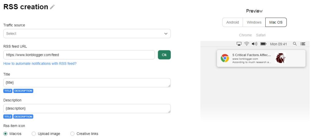This screenshot has height=137, width=313.
Task: Click the Spotlight search magnifier icon
Action: pyautogui.click(x=295, y=44)
